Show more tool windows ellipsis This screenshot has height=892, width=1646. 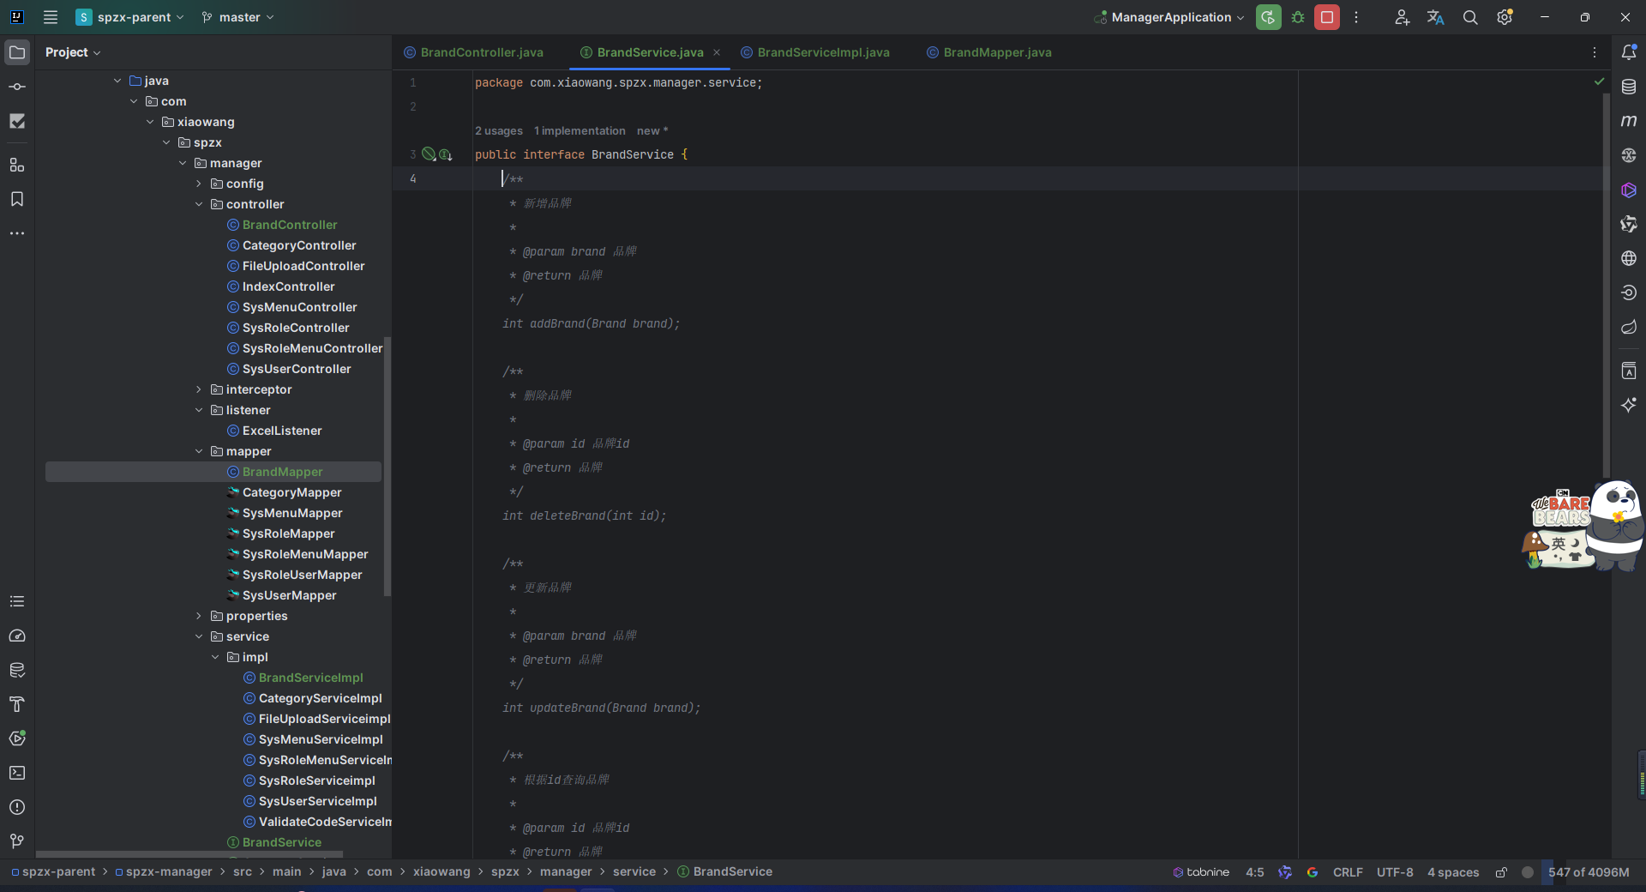(x=17, y=233)
